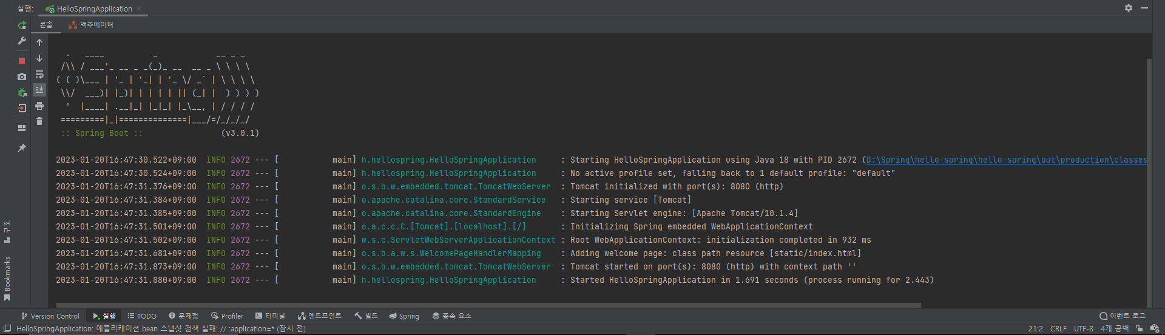Click the horizontal scrollbar under the console

point(488,305)
